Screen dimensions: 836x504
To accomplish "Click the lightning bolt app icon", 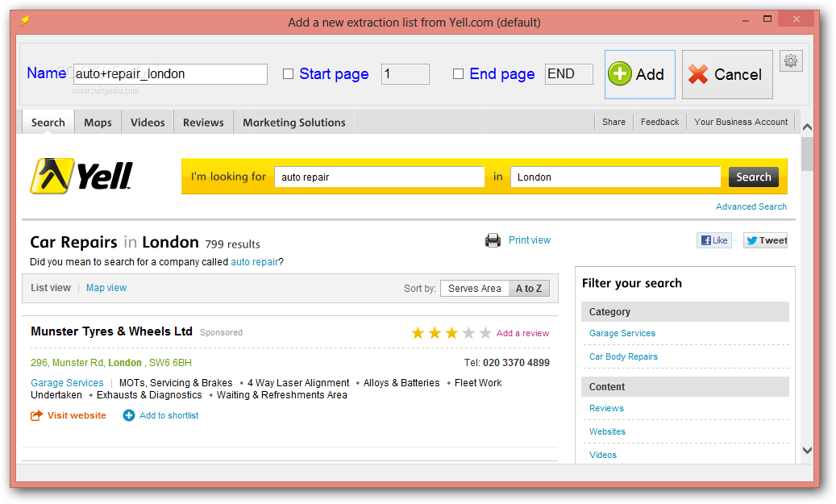I will pos(25,21).
